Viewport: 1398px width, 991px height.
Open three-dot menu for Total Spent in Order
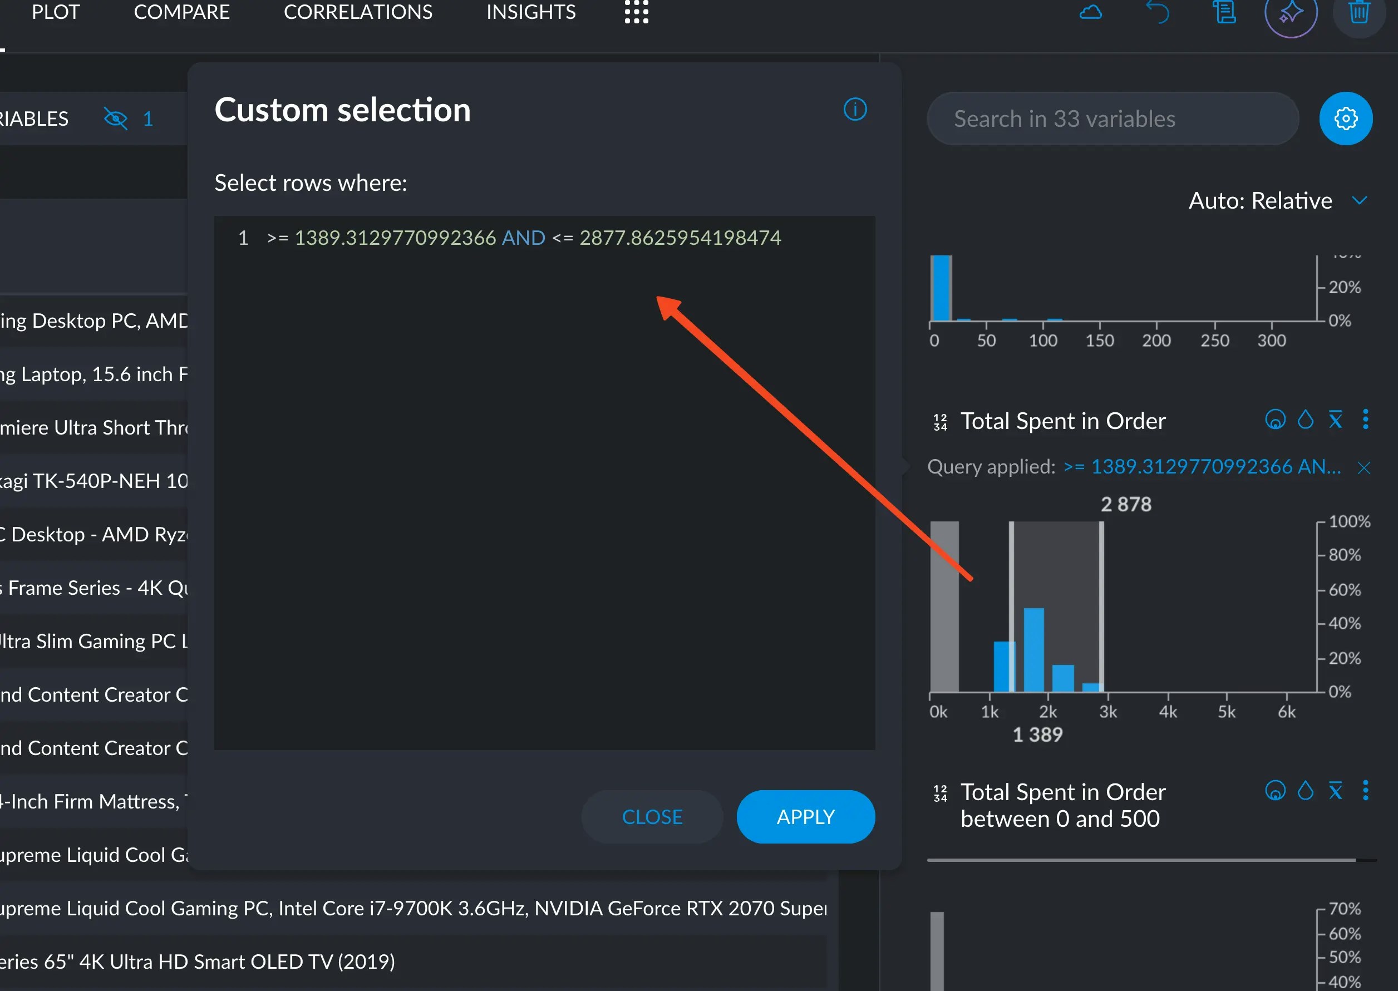(1366, 420)
